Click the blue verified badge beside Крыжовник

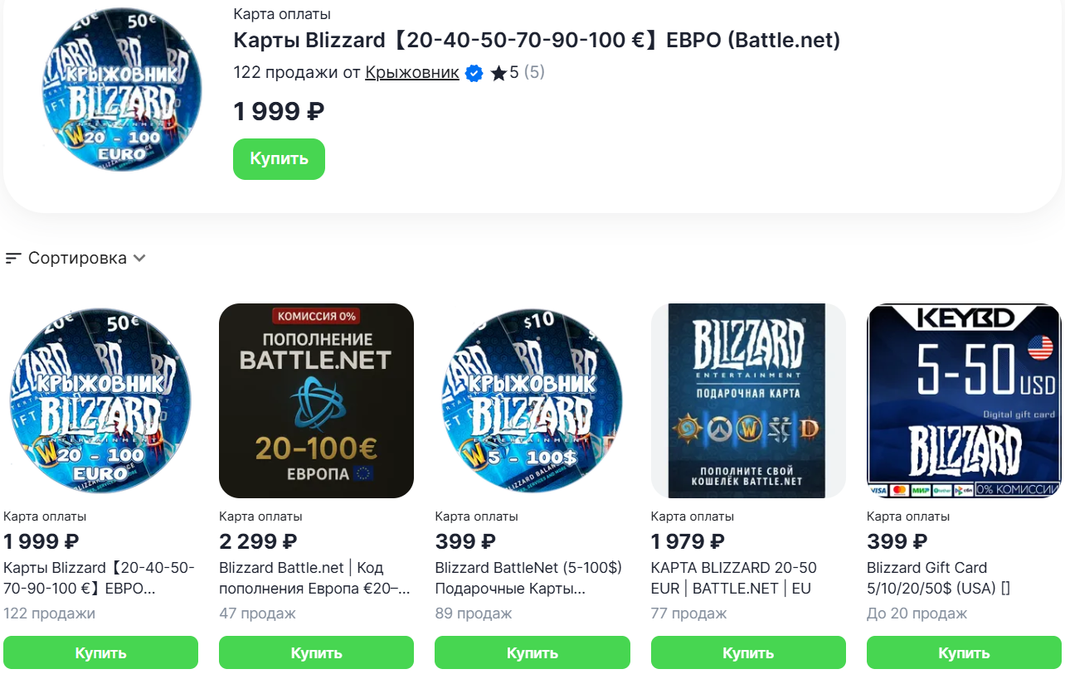click(x=474, y=73)
